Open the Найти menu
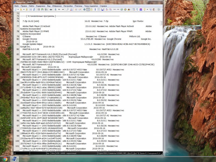Screen dimensions: 216x162 [31, 6]
